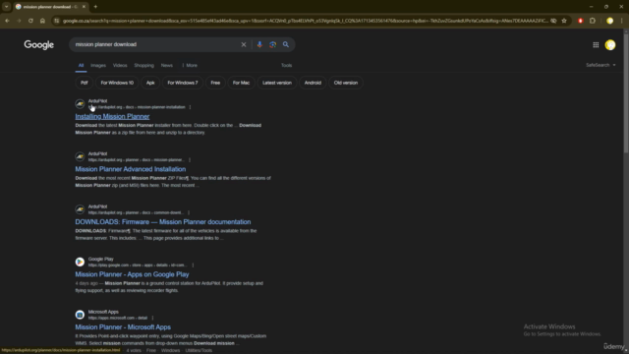
Task: Switch to News tab
Action: 167,66
